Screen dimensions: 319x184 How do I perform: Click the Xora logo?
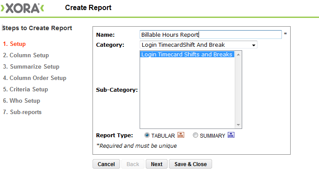pos(22,8)
